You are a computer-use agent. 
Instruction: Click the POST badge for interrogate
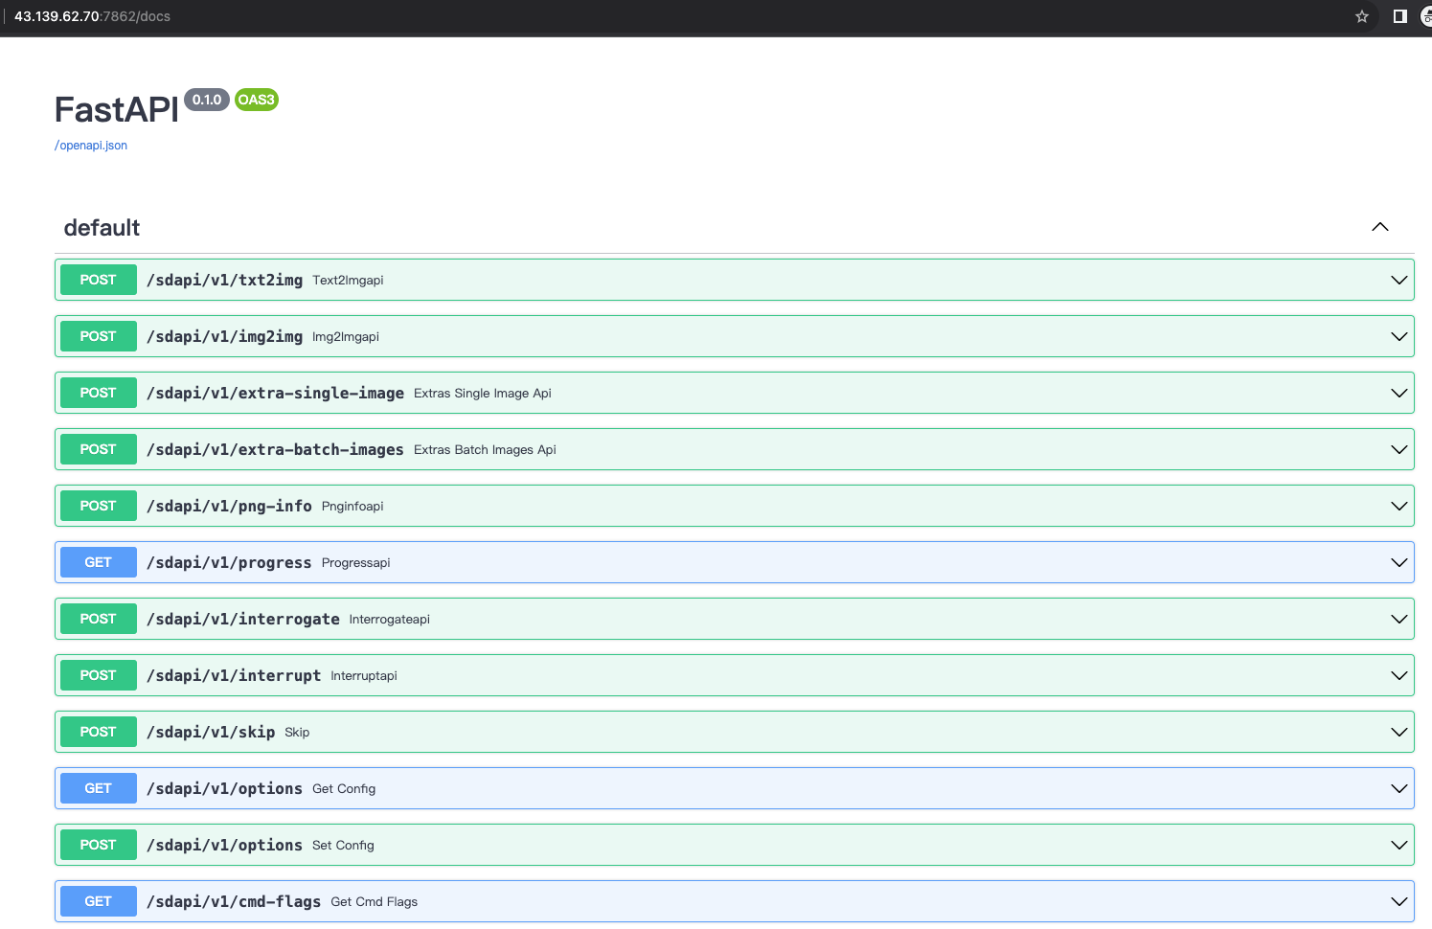99,619
